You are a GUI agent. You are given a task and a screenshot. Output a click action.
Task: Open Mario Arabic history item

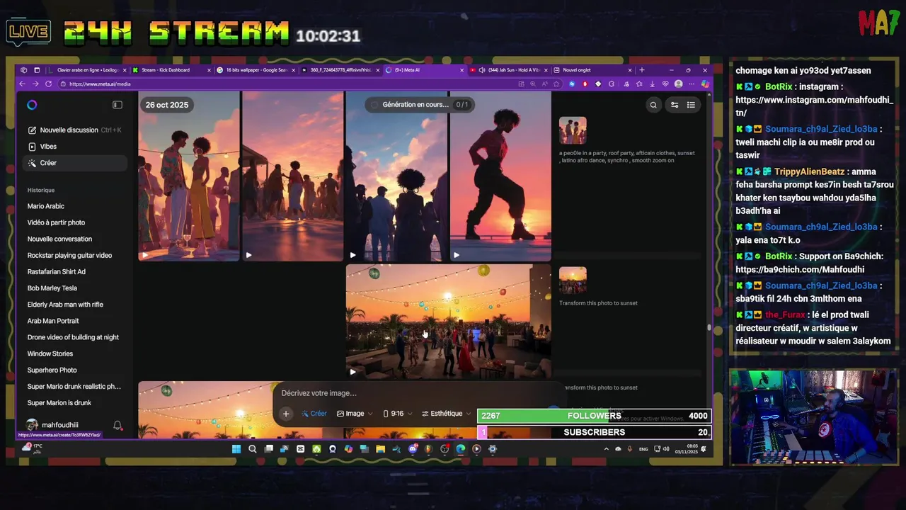point(46,206)
